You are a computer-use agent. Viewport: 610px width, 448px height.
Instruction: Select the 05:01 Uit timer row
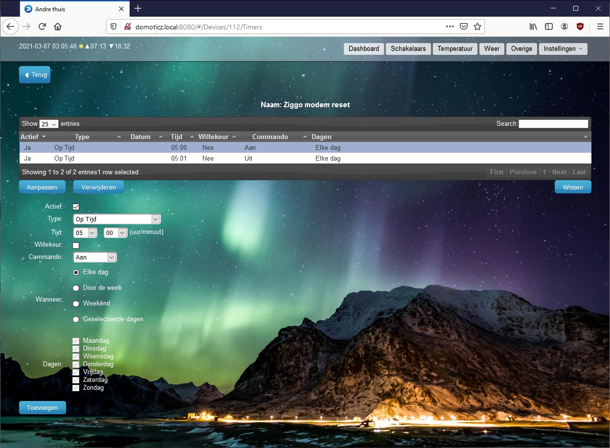(305, 158)
